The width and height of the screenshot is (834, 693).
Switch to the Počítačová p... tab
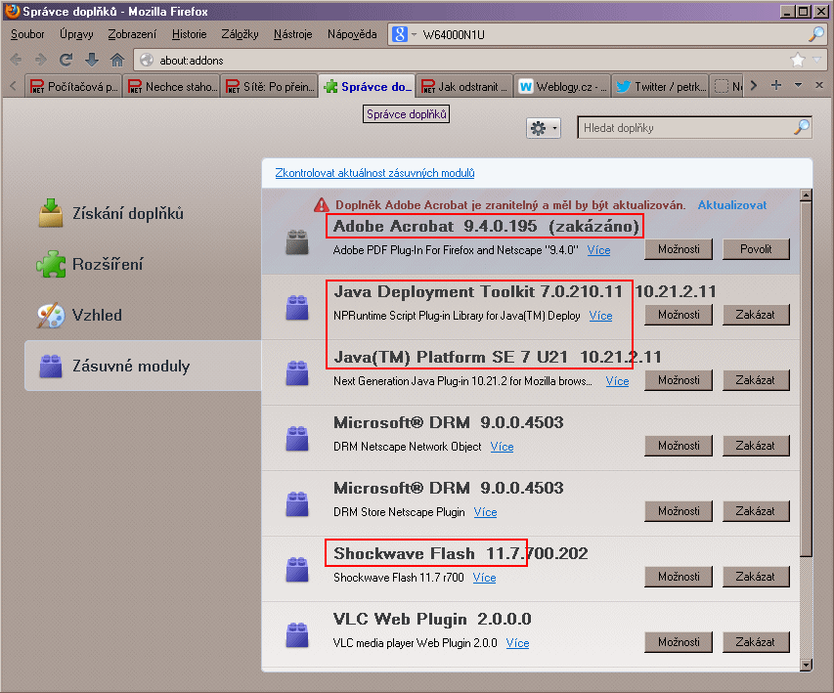pyautogui.click(x=74, y=86)
